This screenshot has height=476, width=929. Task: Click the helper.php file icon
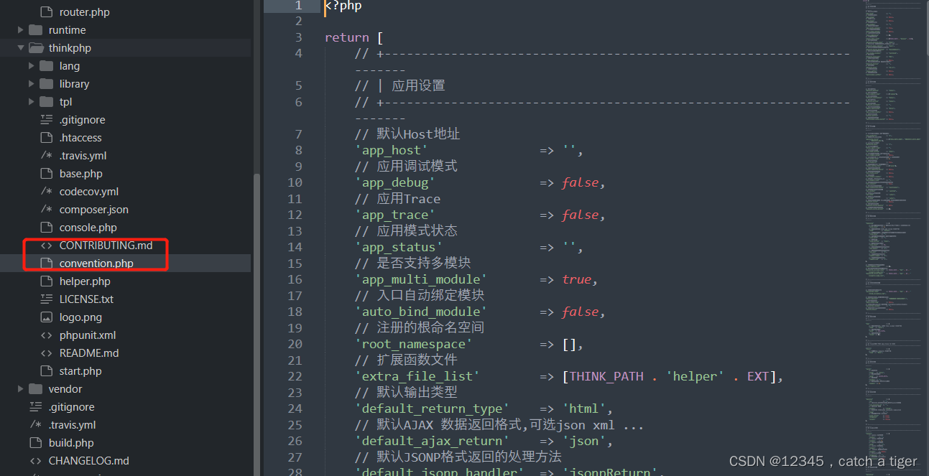[x=47, y=281]
